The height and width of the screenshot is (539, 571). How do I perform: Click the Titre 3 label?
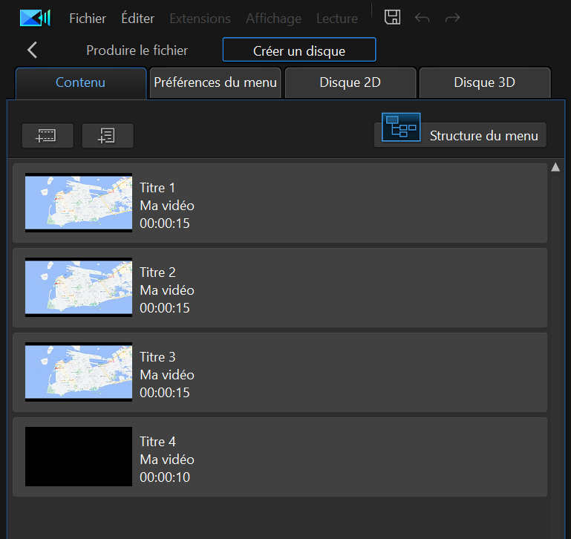pos(157,357)
